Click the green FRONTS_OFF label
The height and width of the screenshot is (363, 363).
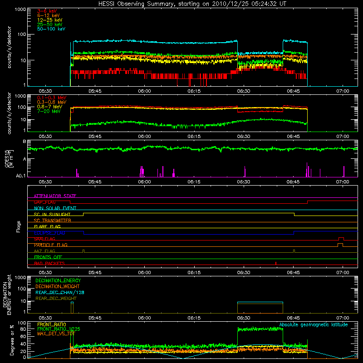(48, 257)
